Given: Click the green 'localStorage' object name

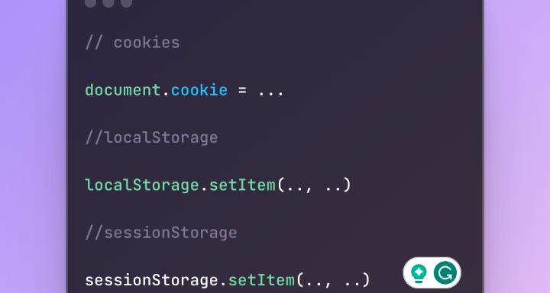Looking at the screenshot, I should coord(142,185).
